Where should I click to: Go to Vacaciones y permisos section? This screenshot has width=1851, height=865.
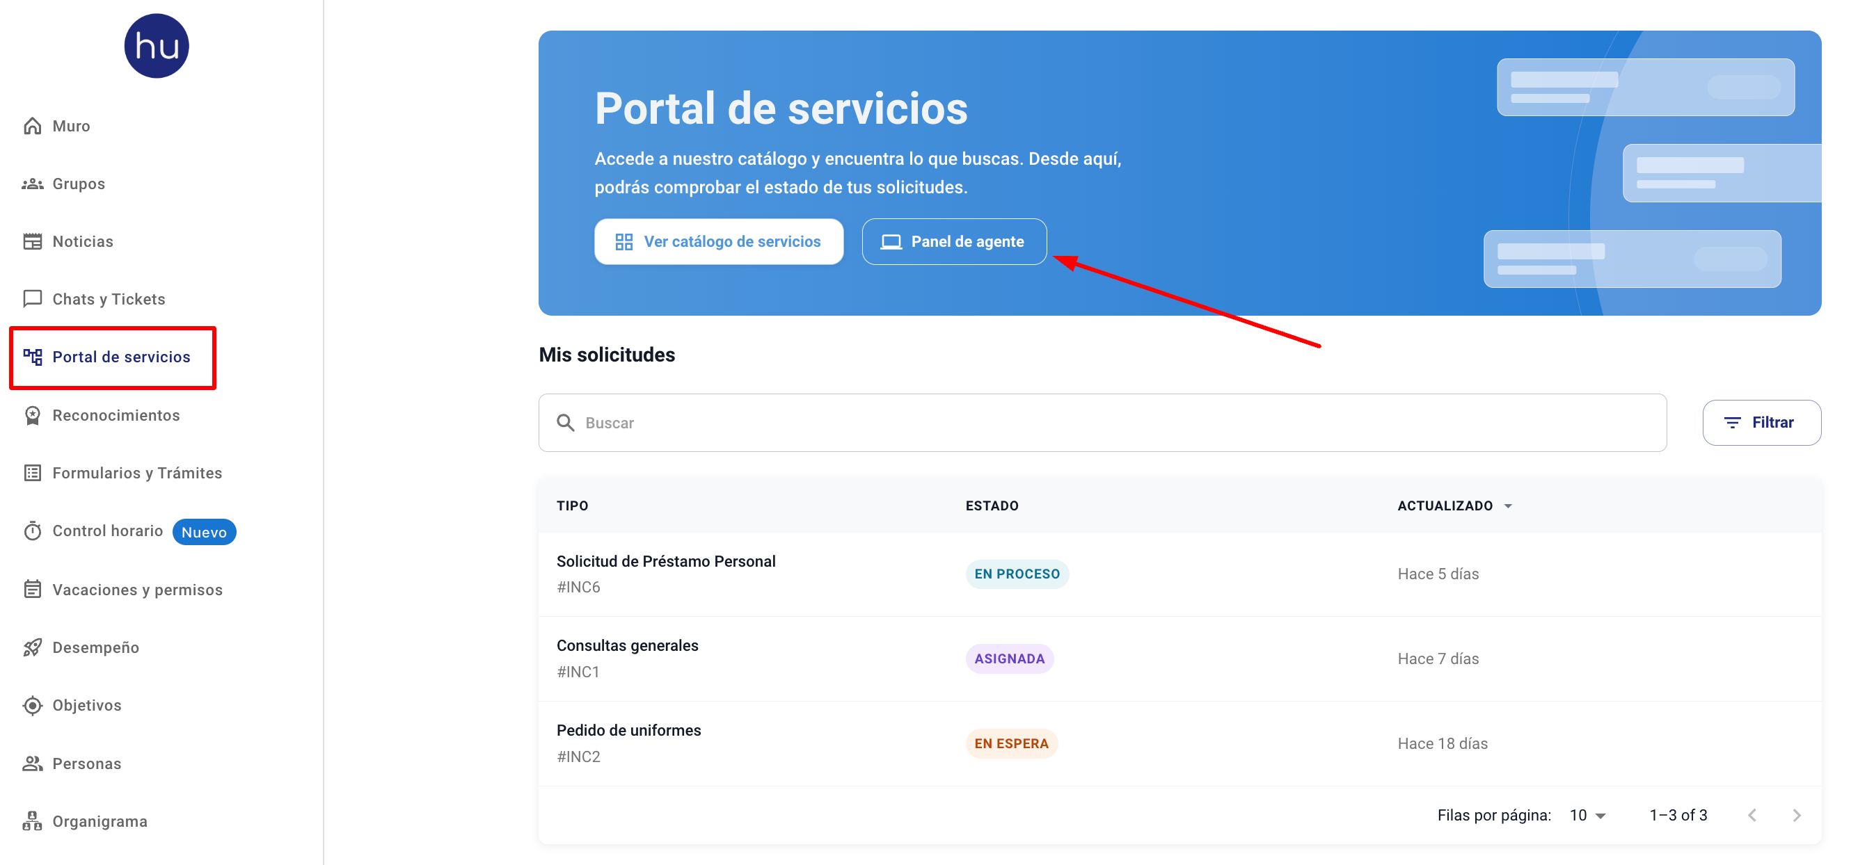tap(136, 590)
